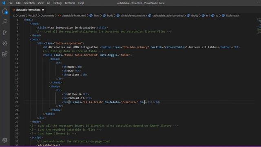This screenshot has height=147, width=261.
Task: Open the Debug menu
Action: coord(58,3)
